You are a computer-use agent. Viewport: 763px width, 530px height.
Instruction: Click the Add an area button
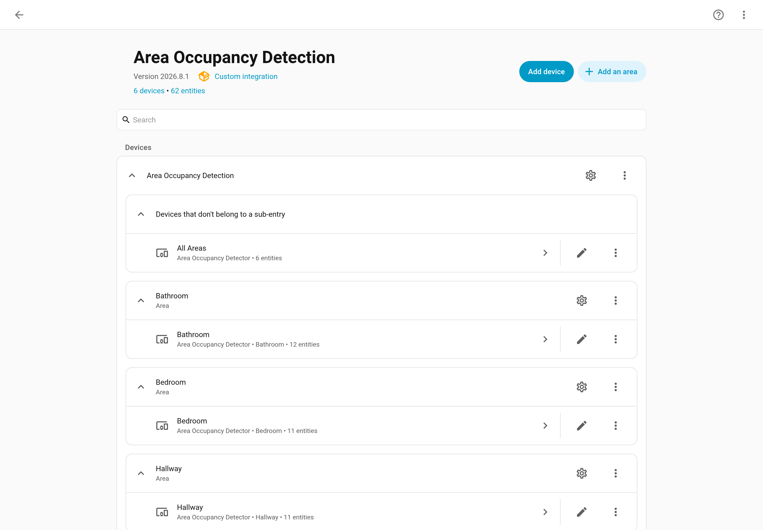[612, 71]
